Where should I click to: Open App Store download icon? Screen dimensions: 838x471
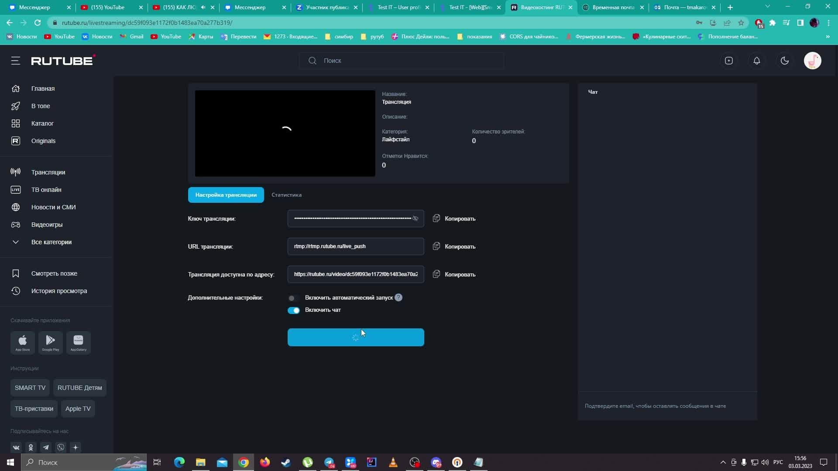click(x=23, y=342)
